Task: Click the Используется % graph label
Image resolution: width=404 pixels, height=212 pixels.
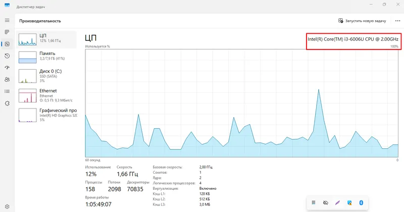Action: coord(97,46)
